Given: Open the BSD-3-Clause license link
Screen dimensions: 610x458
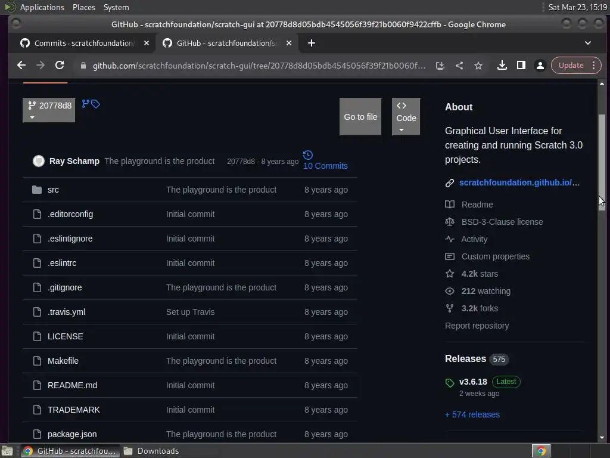Looking at the screenshot, I should (502, 222).
